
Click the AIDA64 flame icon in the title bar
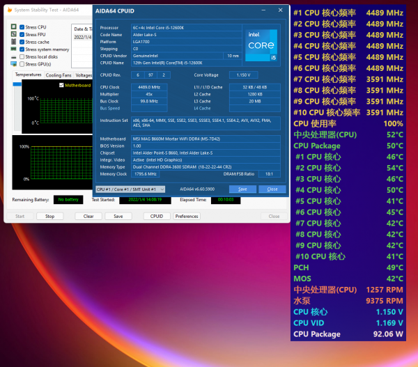pos(10,10)
